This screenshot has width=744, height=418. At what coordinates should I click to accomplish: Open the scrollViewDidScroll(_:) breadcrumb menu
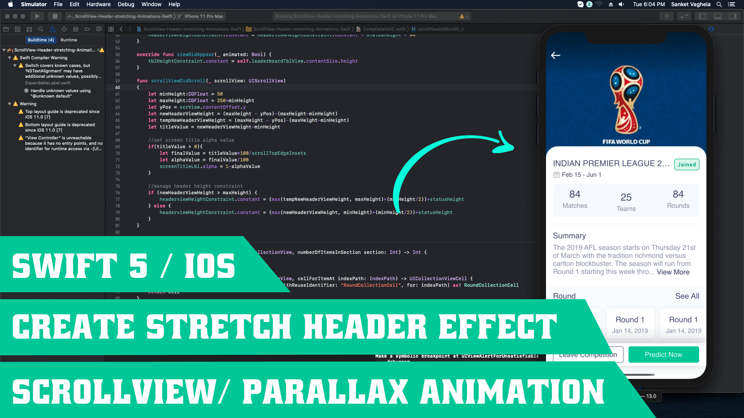click(437, 29)
